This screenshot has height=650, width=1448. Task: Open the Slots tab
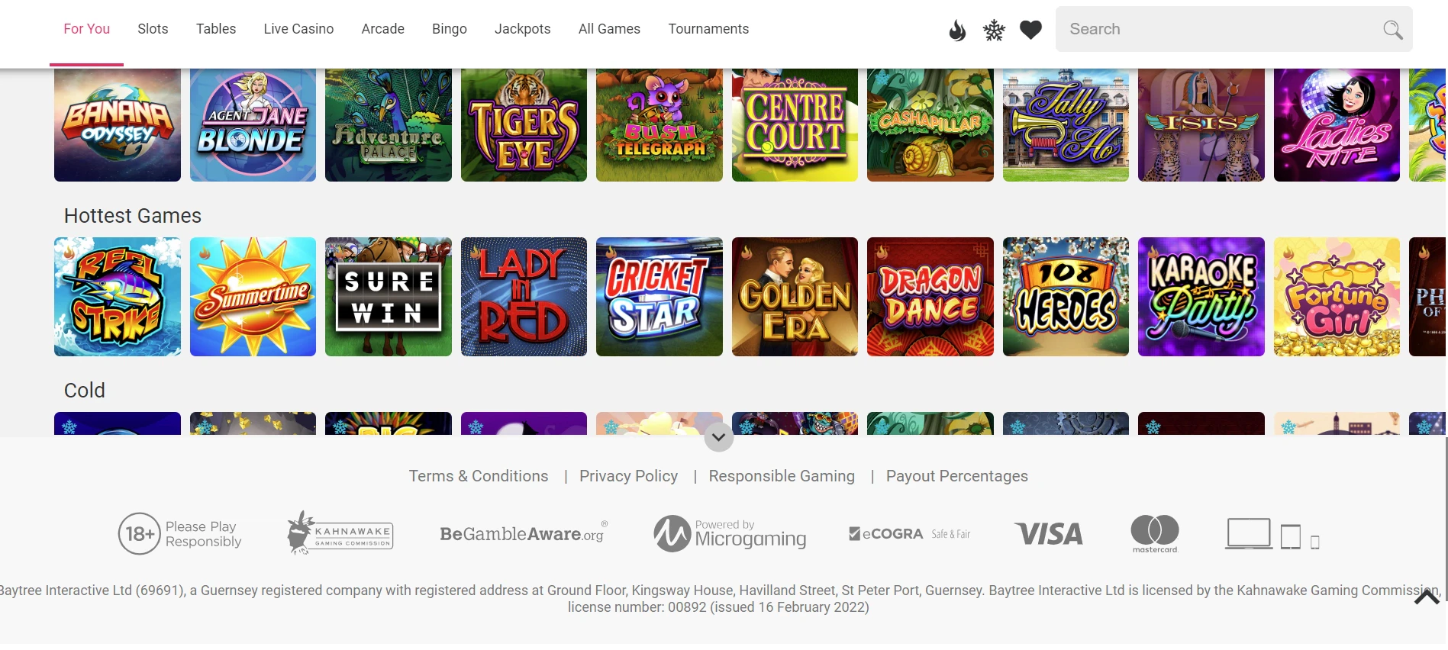click(x=153, y=29)
